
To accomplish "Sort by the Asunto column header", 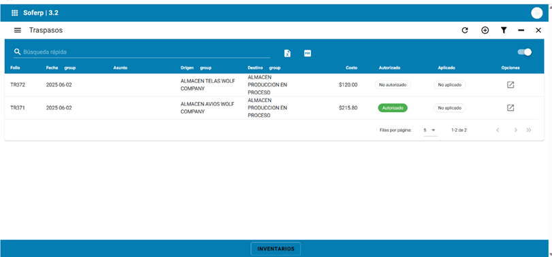I will pyautogui.click(x=120, y=68).
